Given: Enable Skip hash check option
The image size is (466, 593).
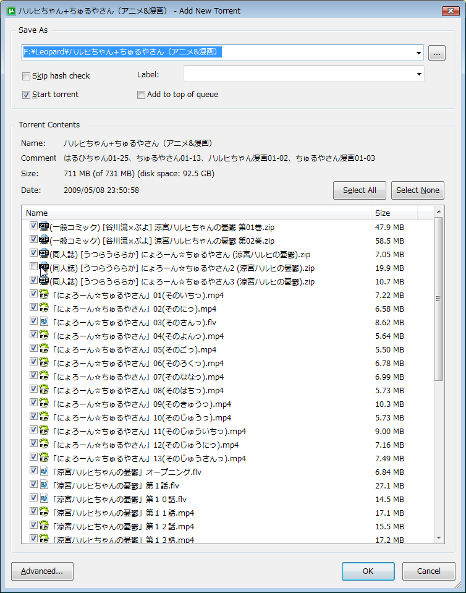Looking at the screenshot, I should pos(26,77).
